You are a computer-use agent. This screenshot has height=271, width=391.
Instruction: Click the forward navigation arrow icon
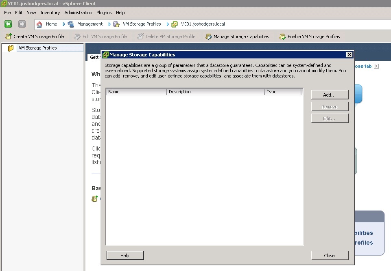(22, 24)
